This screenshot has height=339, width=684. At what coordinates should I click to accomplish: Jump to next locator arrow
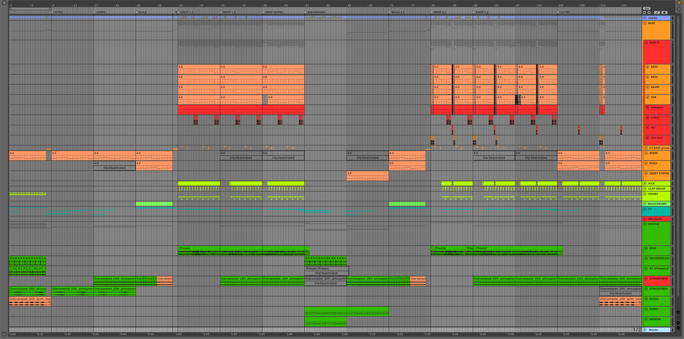649,13
